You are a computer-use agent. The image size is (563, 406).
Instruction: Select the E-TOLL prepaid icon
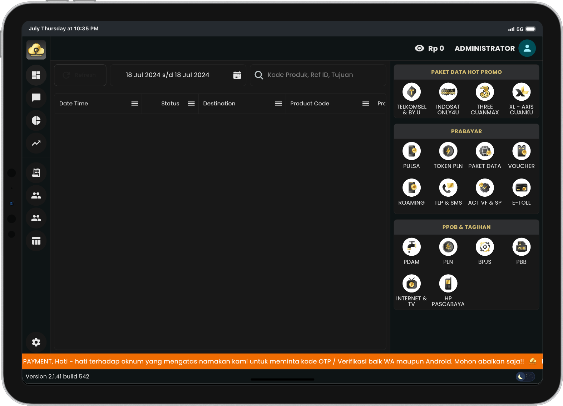pos(521,188)
